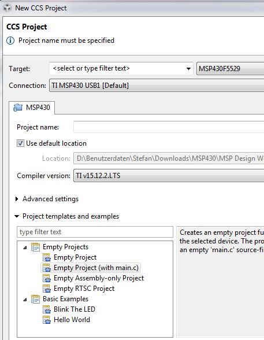Click the 'New CCS Project' window title
264x340 pixels.
click(x=40, y=8)
